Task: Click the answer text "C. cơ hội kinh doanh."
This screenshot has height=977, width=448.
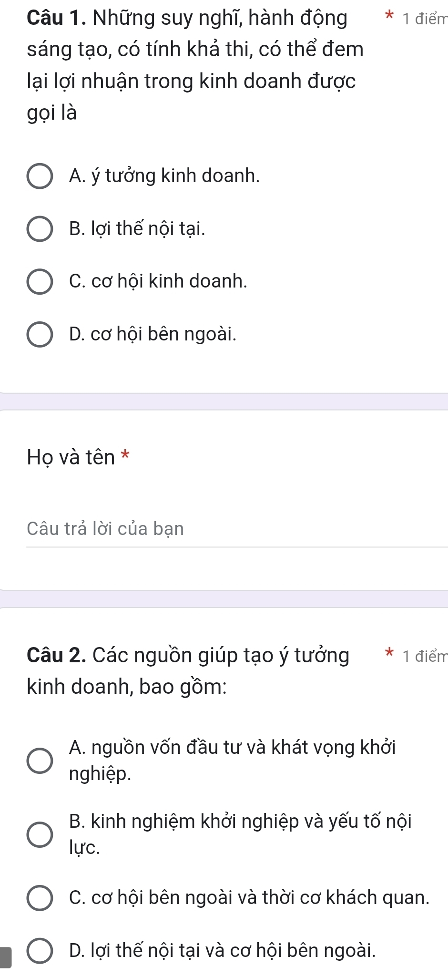Action: (158, 281)
